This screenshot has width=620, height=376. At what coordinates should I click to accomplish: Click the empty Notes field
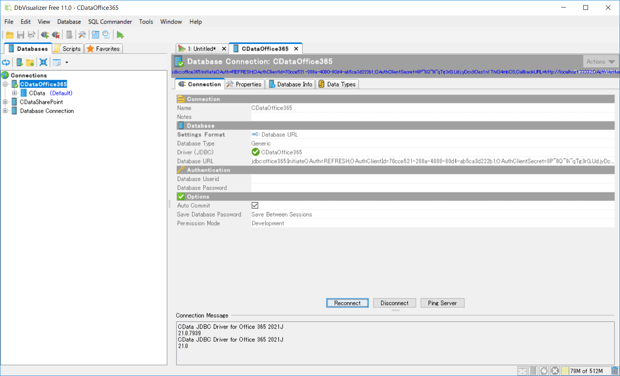[x=433, y=117]
